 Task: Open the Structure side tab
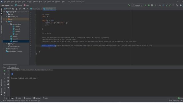pos(1,82)
